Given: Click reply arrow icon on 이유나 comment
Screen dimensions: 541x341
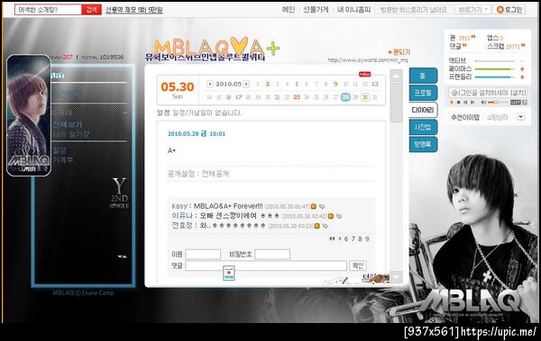Looking at the screenshot, I should click(339, 216).
